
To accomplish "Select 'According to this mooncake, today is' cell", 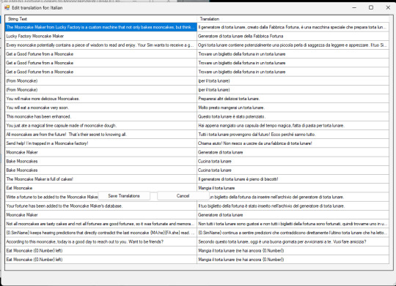I will click(100, 241).
